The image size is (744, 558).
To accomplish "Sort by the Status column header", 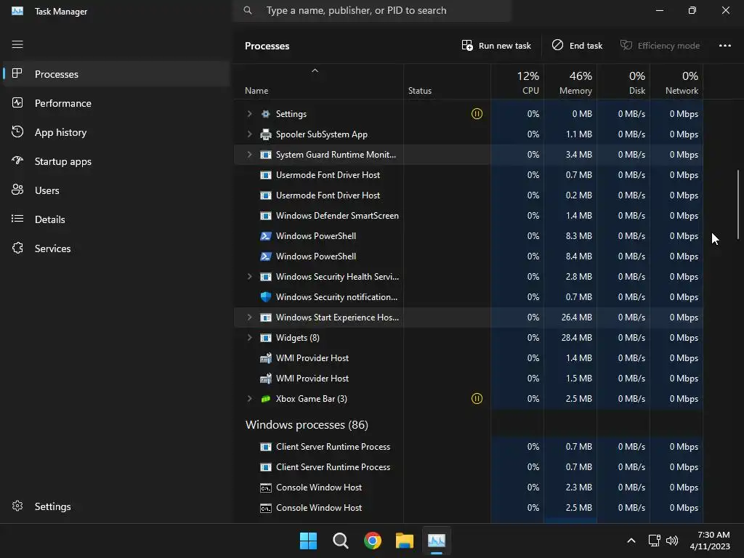I will click(x=447, y=82).
